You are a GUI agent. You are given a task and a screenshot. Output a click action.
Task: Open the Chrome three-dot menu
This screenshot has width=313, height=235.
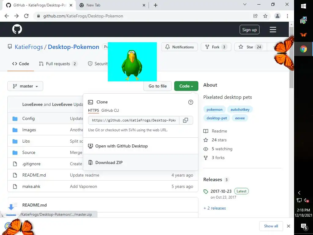coord(287,16)
